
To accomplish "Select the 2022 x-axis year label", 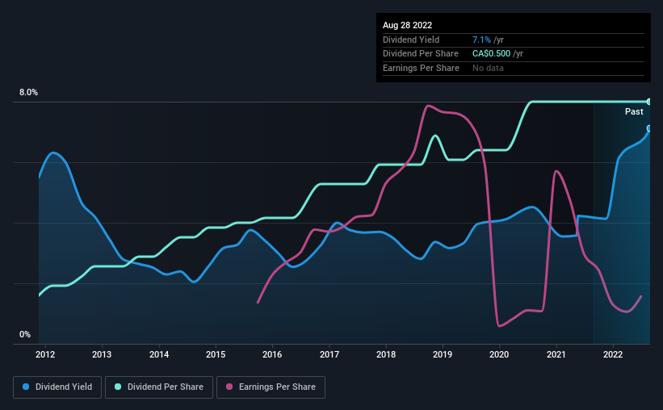I will coord(613,354).
